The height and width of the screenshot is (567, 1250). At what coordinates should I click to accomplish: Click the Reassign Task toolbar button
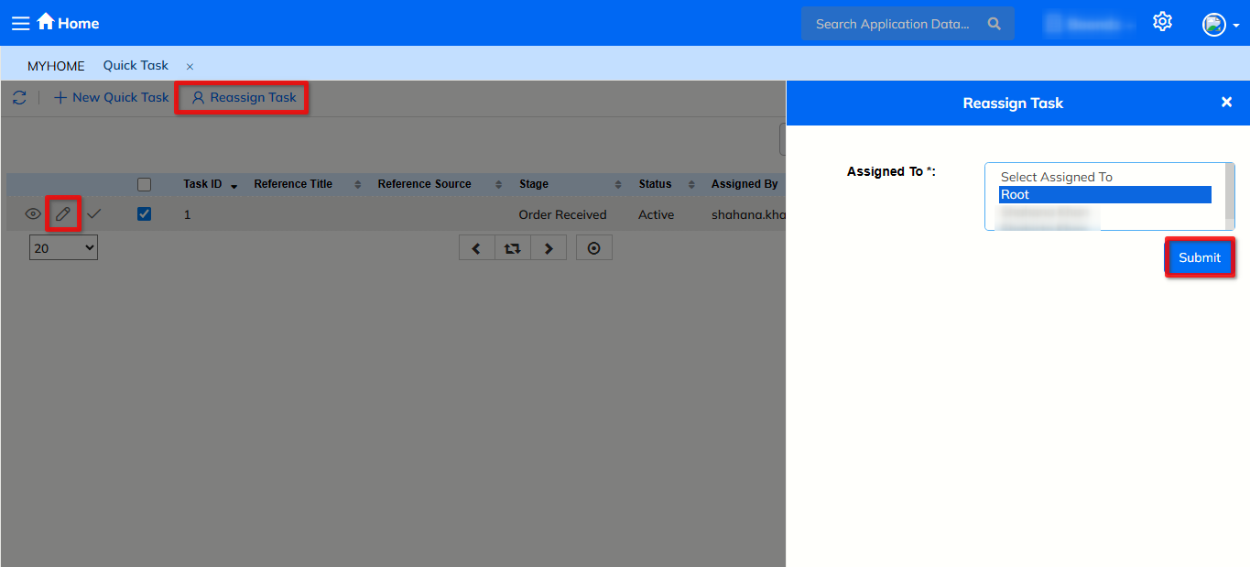tap(244, 97)
